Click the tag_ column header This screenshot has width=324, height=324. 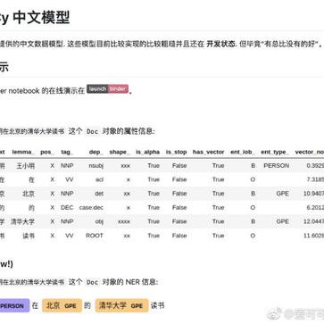[67, 152]
